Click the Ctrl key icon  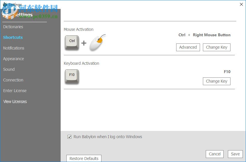pos(72,43)
